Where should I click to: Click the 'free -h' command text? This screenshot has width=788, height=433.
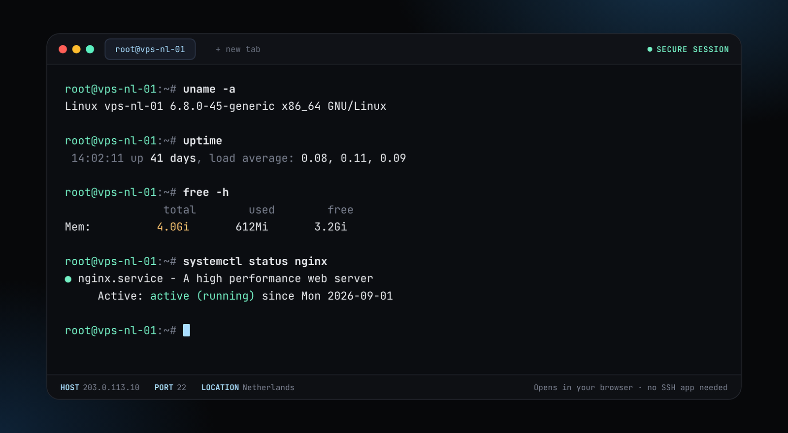pyautogui.click(x=206, y=192)
